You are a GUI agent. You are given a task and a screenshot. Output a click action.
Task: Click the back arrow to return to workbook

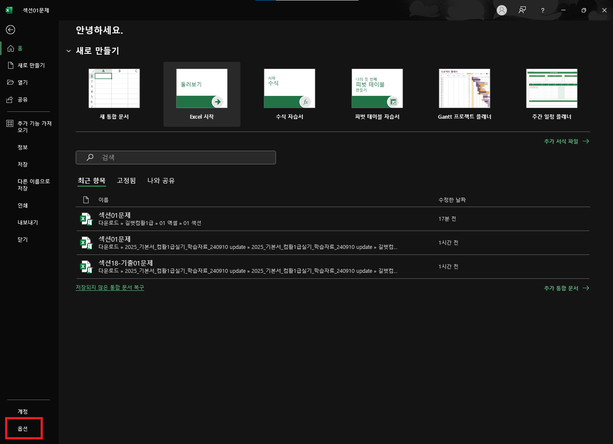click(11, 29)
